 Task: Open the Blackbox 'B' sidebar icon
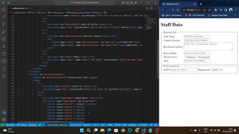click(4, 47)
